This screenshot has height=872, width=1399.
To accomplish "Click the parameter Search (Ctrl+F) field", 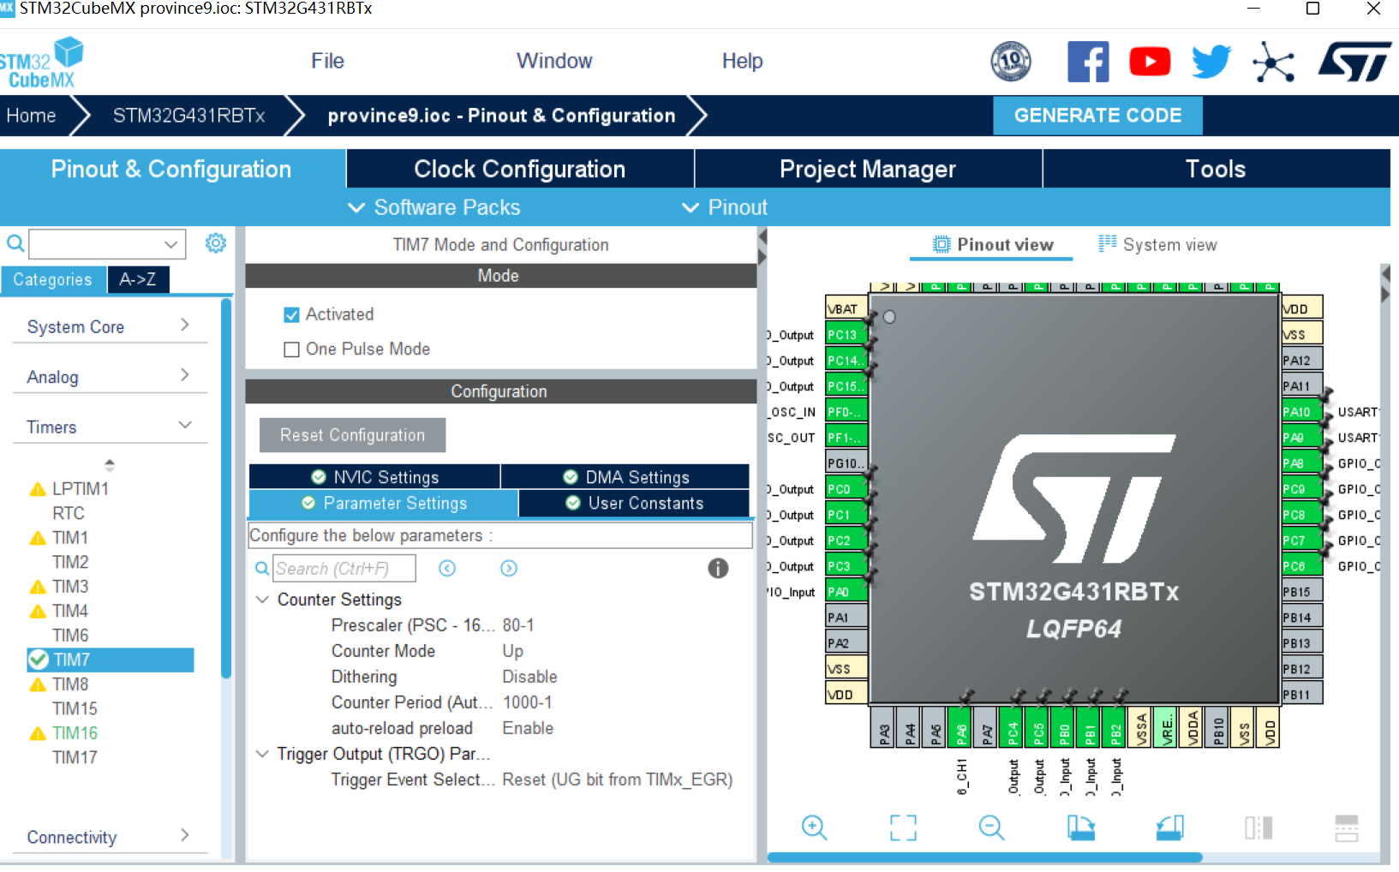I will pyautogui.click(x=344, y=568).
